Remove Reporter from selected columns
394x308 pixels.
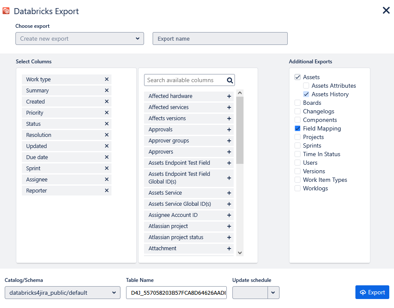[107, 191]
